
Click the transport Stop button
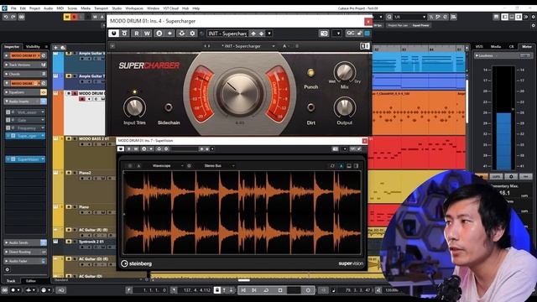[x=280, y=290]
